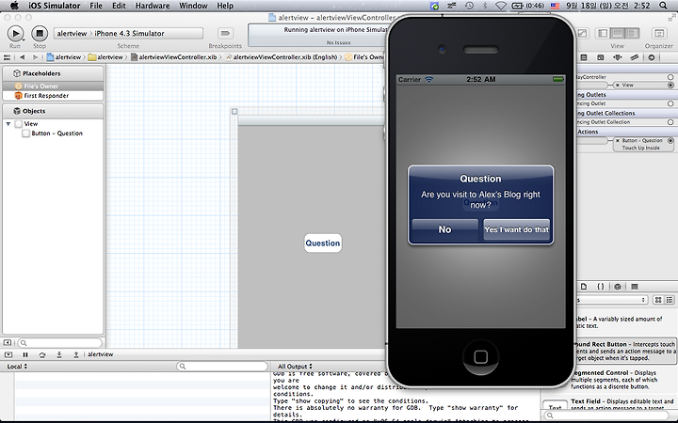Click the Question button on the canvas

(323, 243)
